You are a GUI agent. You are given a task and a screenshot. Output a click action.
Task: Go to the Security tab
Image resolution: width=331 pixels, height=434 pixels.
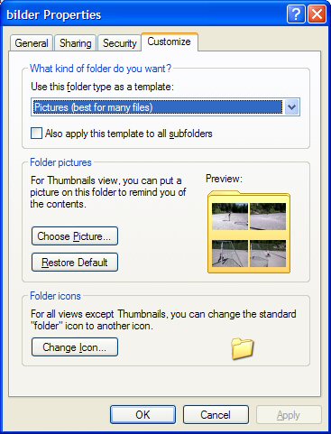[119, 43]
